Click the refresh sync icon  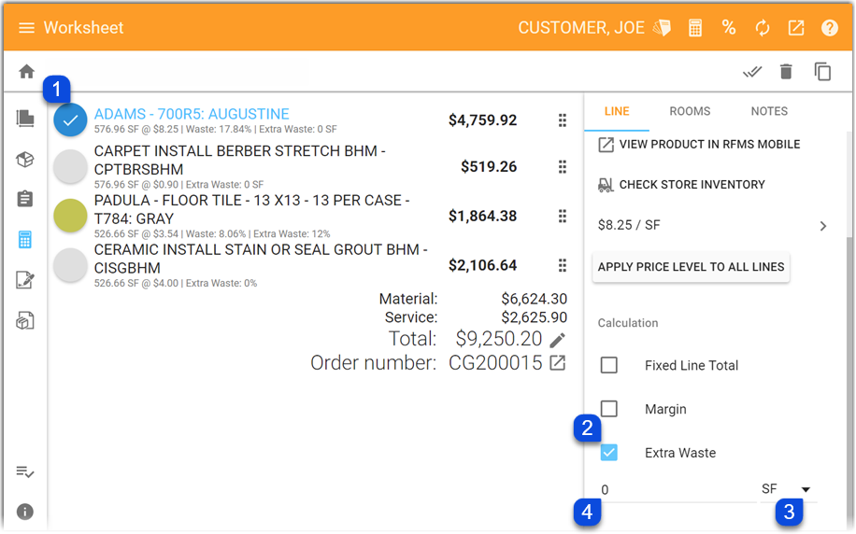point(763,28)
